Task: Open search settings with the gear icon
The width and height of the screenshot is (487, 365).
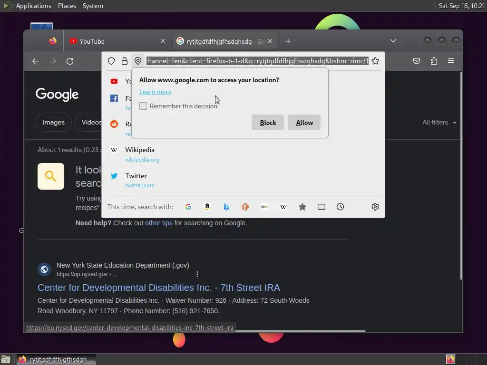Action: pyautogui.click(x=375, y=207)
